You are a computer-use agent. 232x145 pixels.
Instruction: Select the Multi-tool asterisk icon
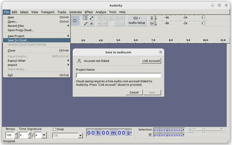91,24
